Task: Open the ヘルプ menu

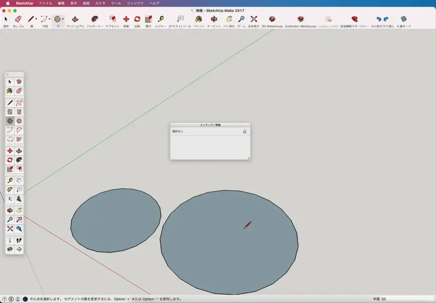Action: pyautogui.click(x=154, y=3)
